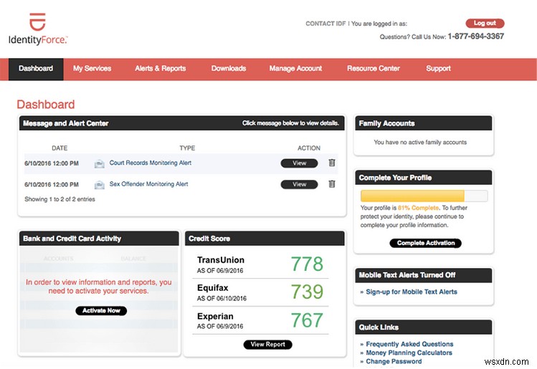The width and height of the screenshot is (537, 369).
Task: Open Court Records Monitoring Alert link
Action: pos(151,163)
